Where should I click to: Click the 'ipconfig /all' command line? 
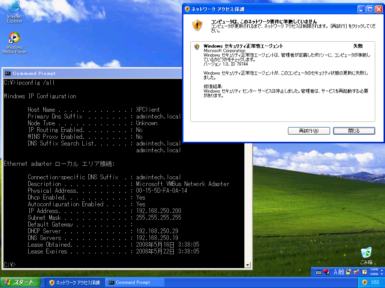click(35, 82)
